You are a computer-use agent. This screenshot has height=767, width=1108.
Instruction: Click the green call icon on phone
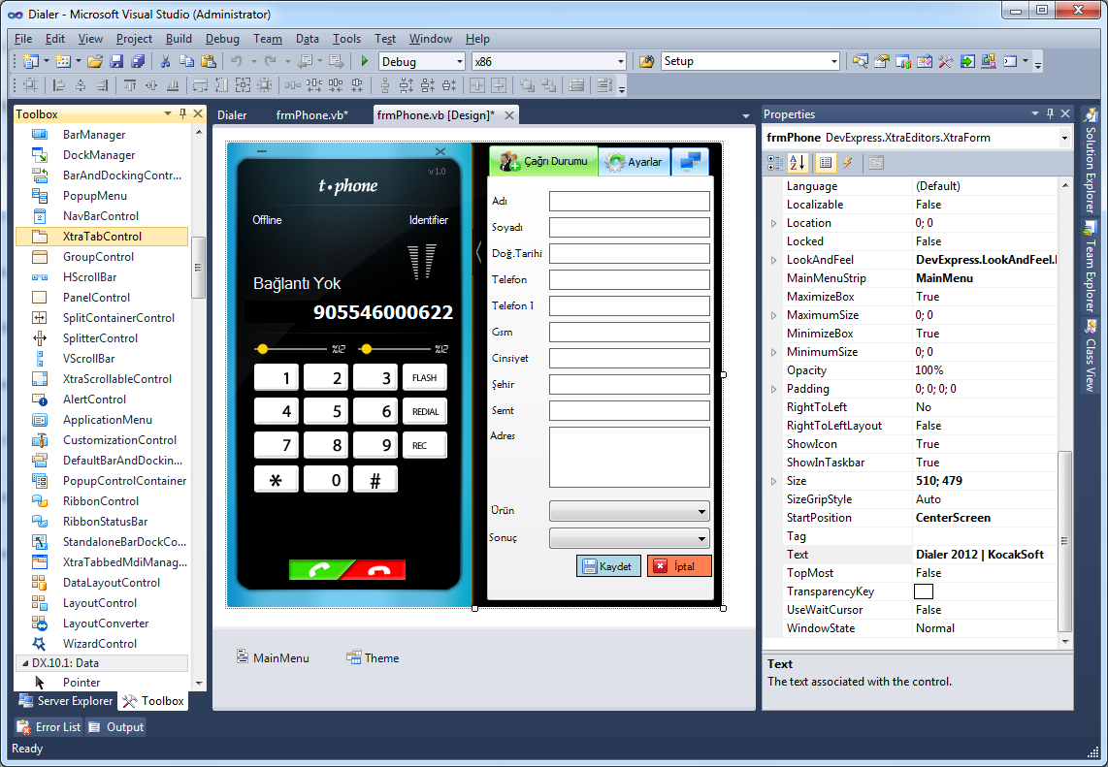[x=318, y=569]
